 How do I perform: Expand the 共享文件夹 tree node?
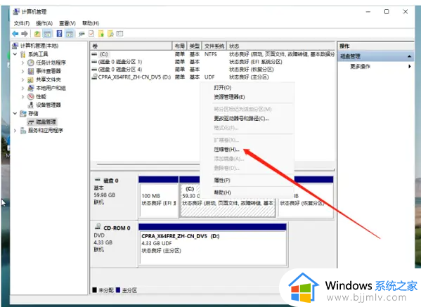click(x=22, y=79)
